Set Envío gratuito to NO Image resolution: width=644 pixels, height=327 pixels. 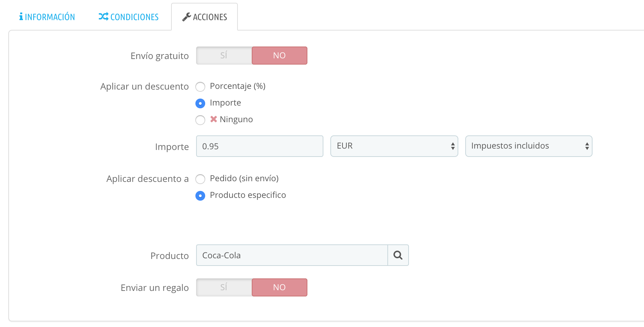coord(279,56)
